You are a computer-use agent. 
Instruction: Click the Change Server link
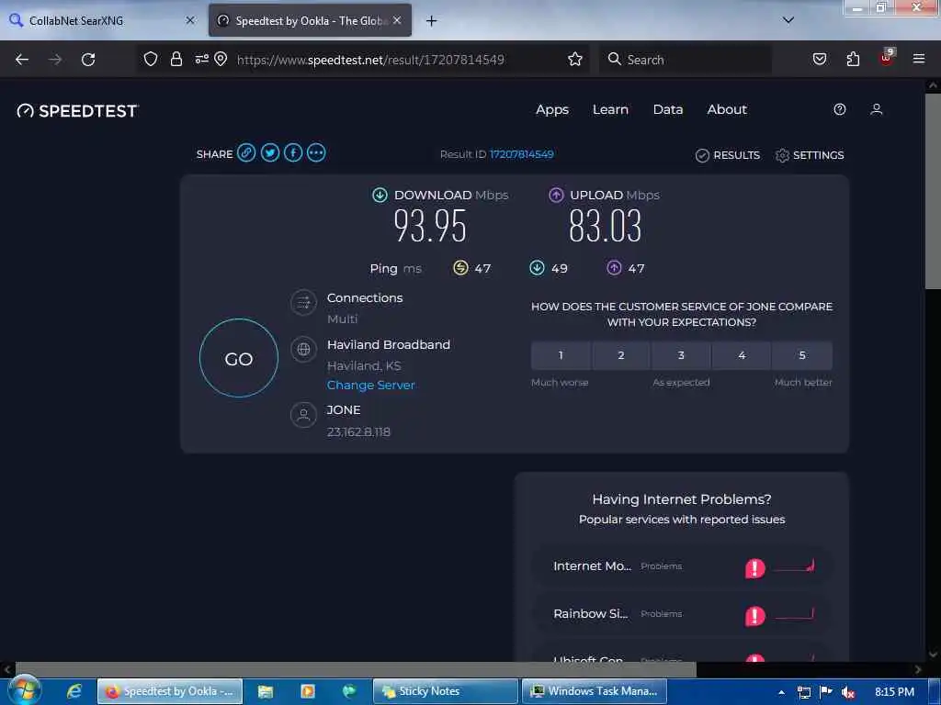click(x=371, y=385)
